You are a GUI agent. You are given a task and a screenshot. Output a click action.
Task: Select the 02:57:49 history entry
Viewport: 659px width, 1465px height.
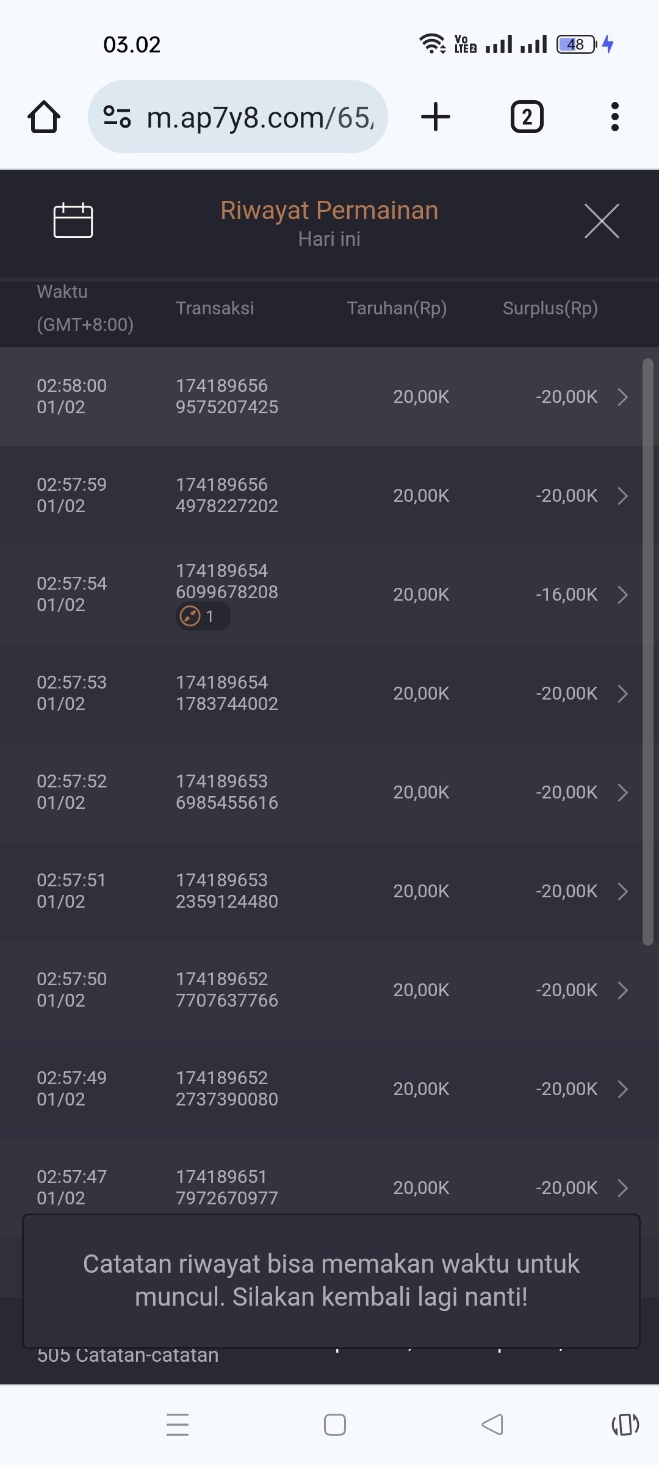[x=72, y=1088]
